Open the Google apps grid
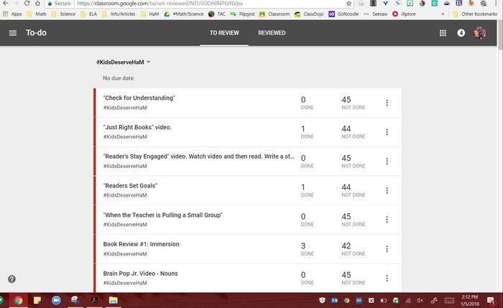This screenshot has width=503, height=308. coord(443,33)
